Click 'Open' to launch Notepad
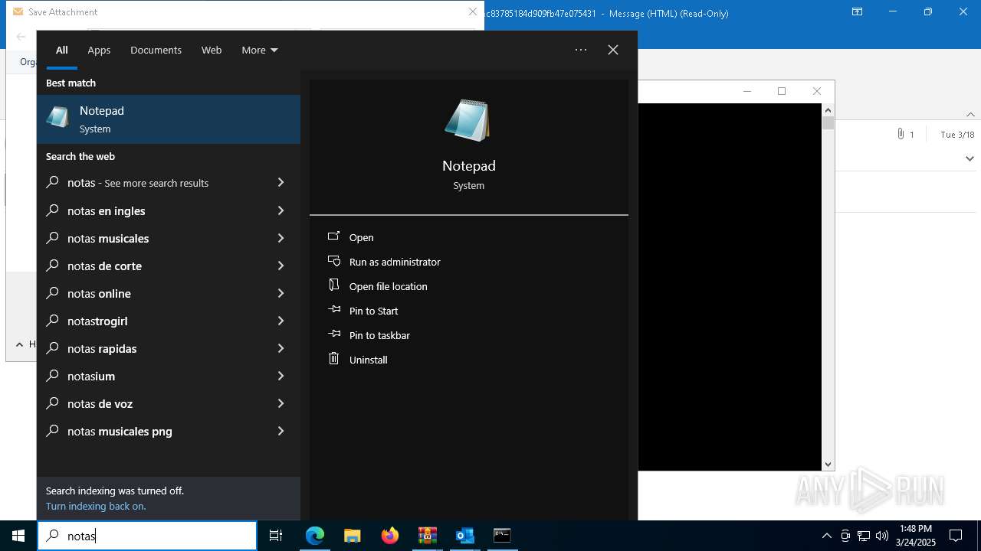Viewport: 981px width, 551px height. click(x=362, y=237)
